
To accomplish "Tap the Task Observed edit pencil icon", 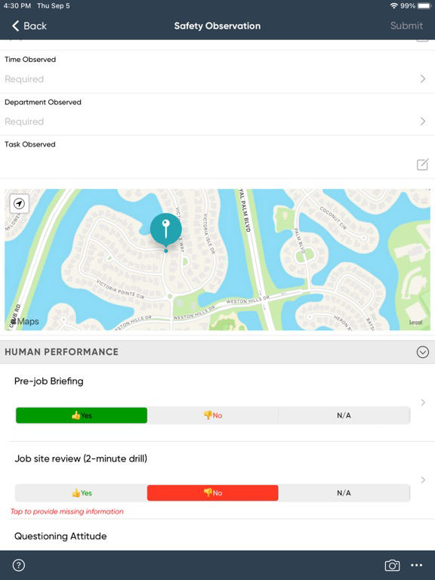I will [x=422, y=165].
